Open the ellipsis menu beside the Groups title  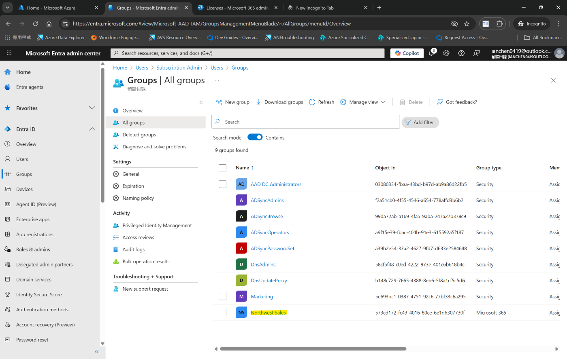217,80
